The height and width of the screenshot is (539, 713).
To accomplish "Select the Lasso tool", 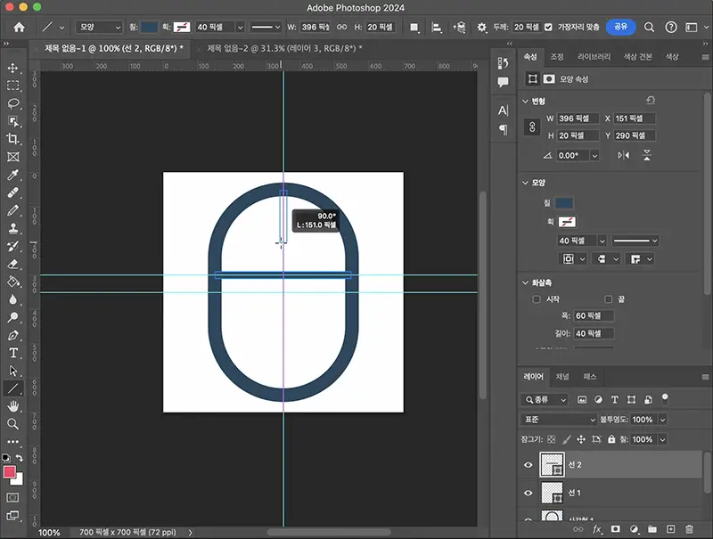I will pos(12,103).
